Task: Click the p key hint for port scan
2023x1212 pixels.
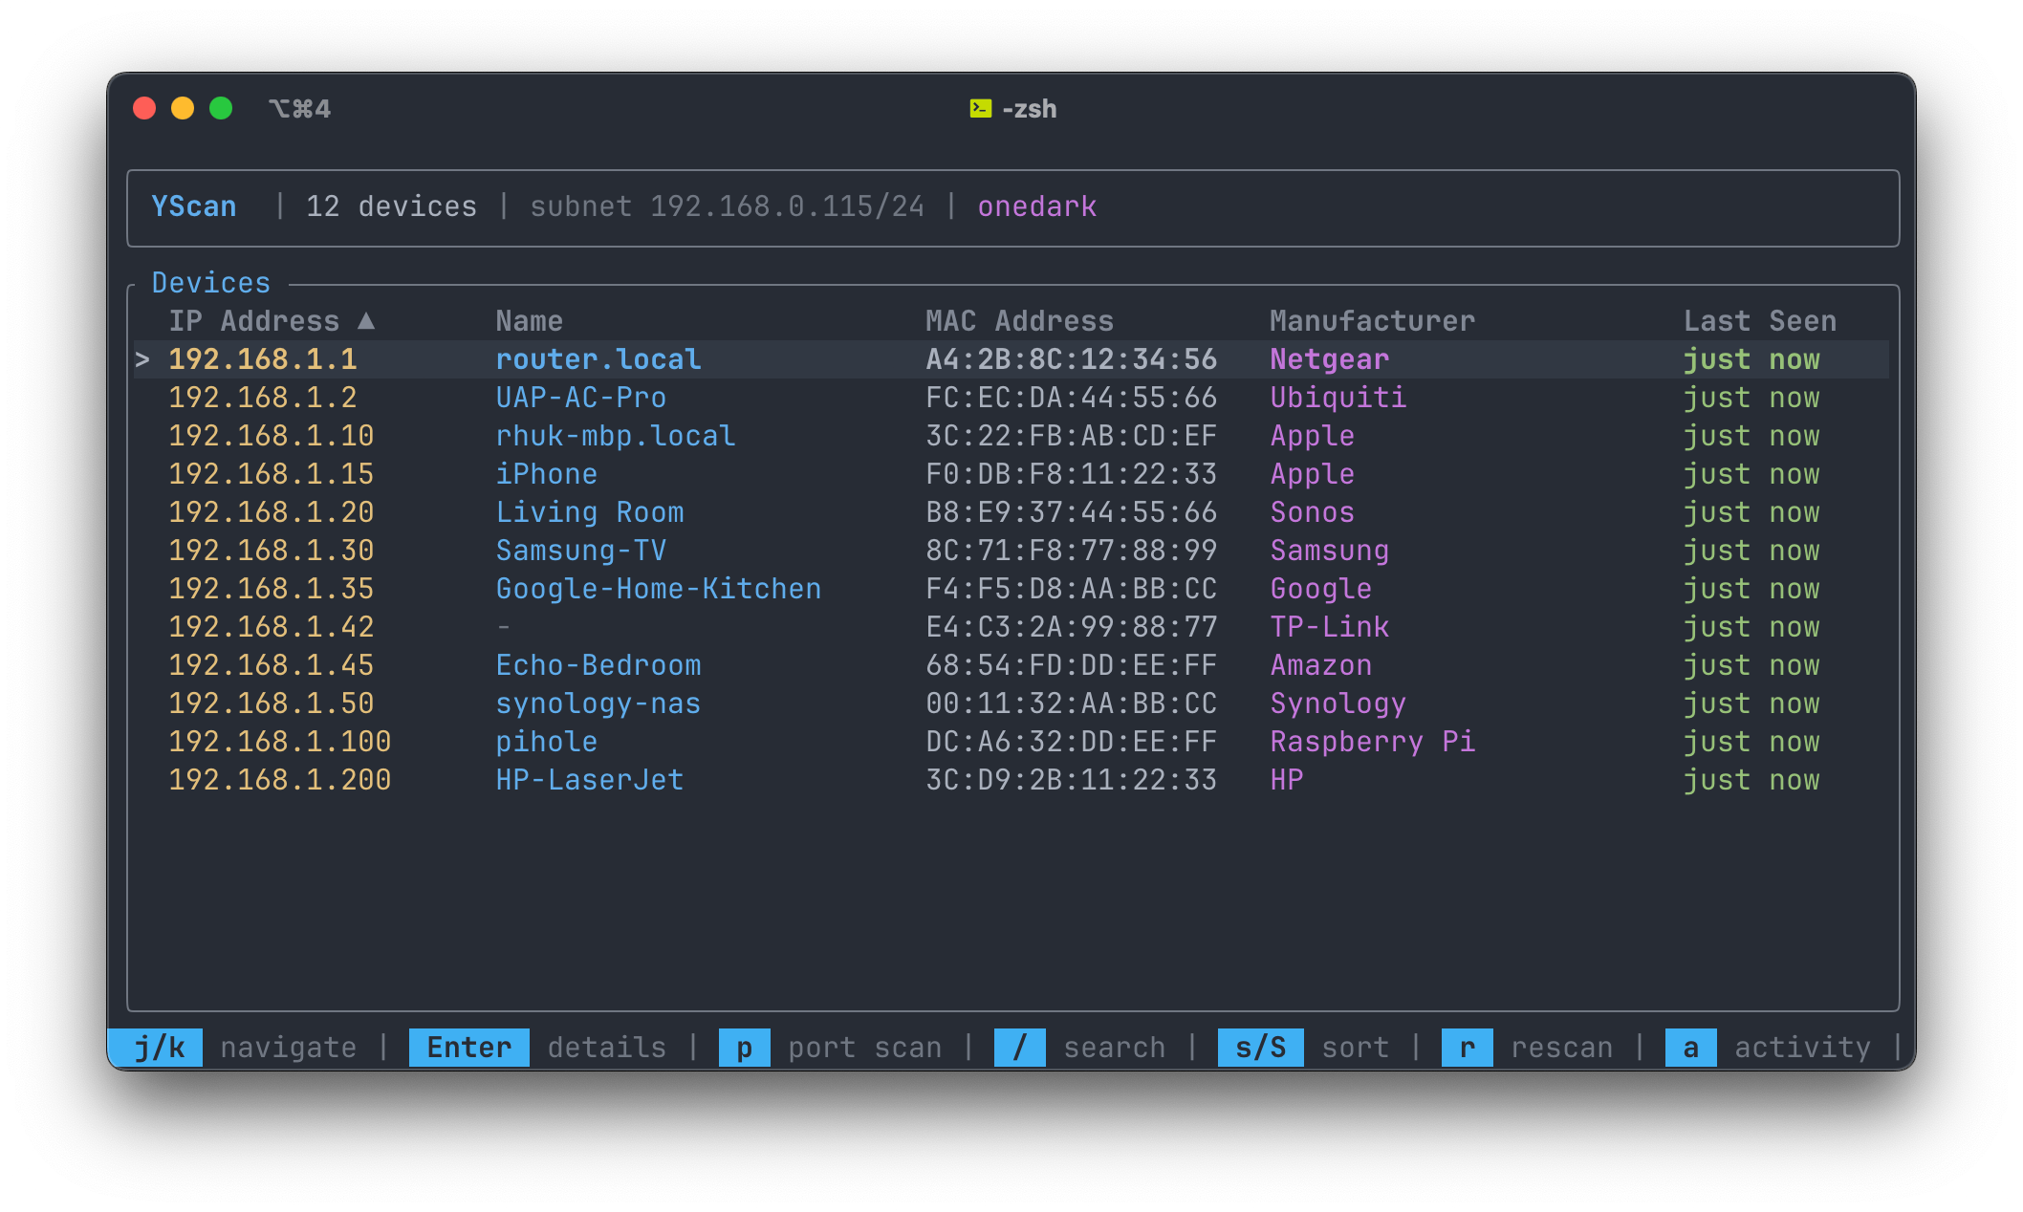Action: (x=745, y=1048)
